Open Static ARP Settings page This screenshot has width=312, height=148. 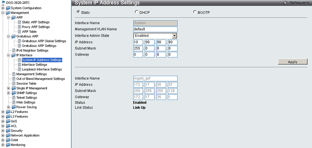pyautogui.click(x=36, y=22)
